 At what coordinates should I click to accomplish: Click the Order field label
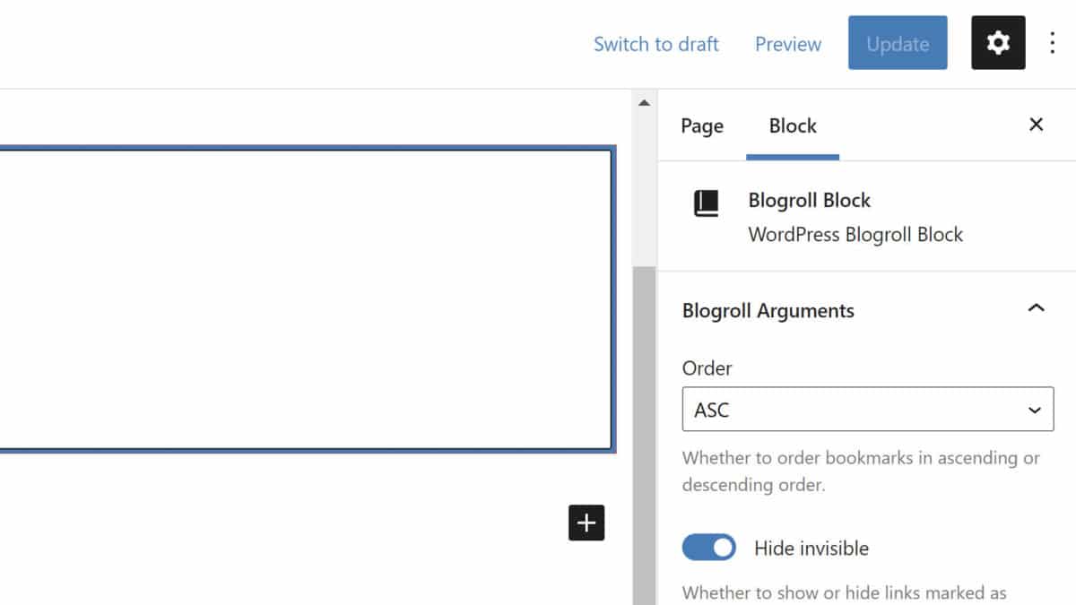(x=707, y=368)
